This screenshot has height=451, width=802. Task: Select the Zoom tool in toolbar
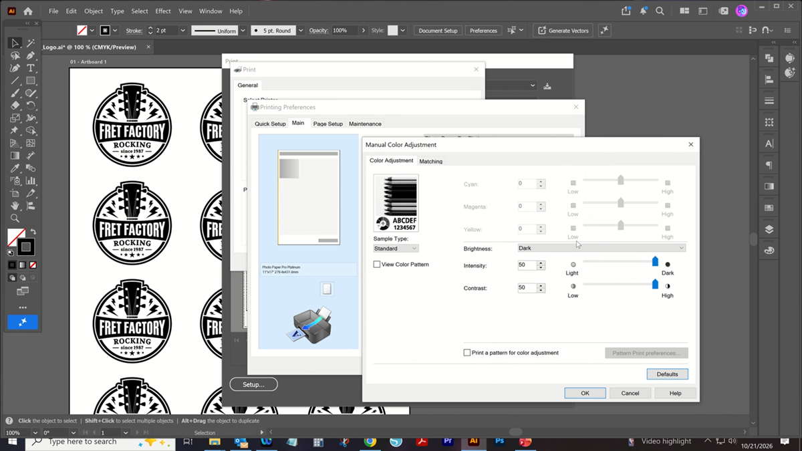[x=15, y=218]
